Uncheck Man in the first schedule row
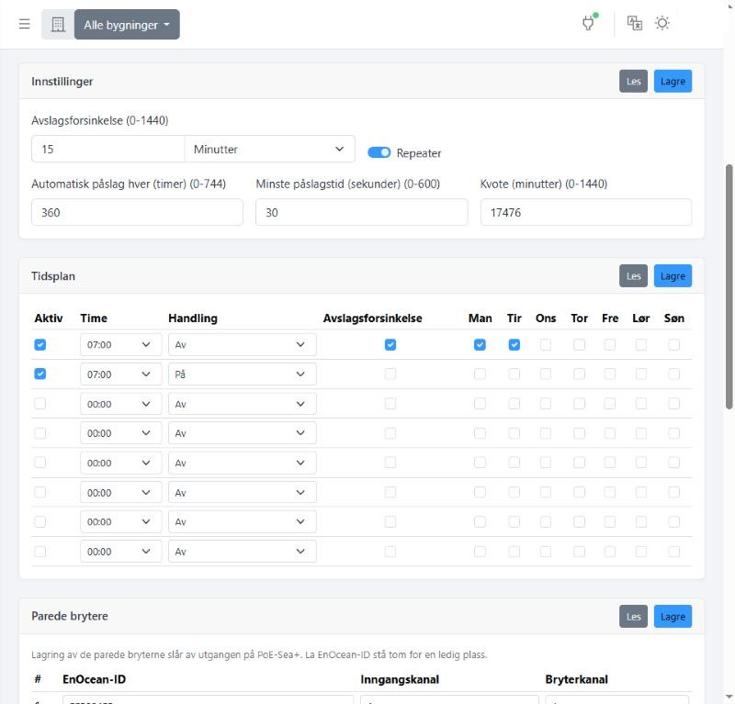 point(480,345)
